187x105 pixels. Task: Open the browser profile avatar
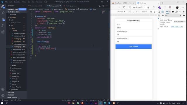click(177, 7)
